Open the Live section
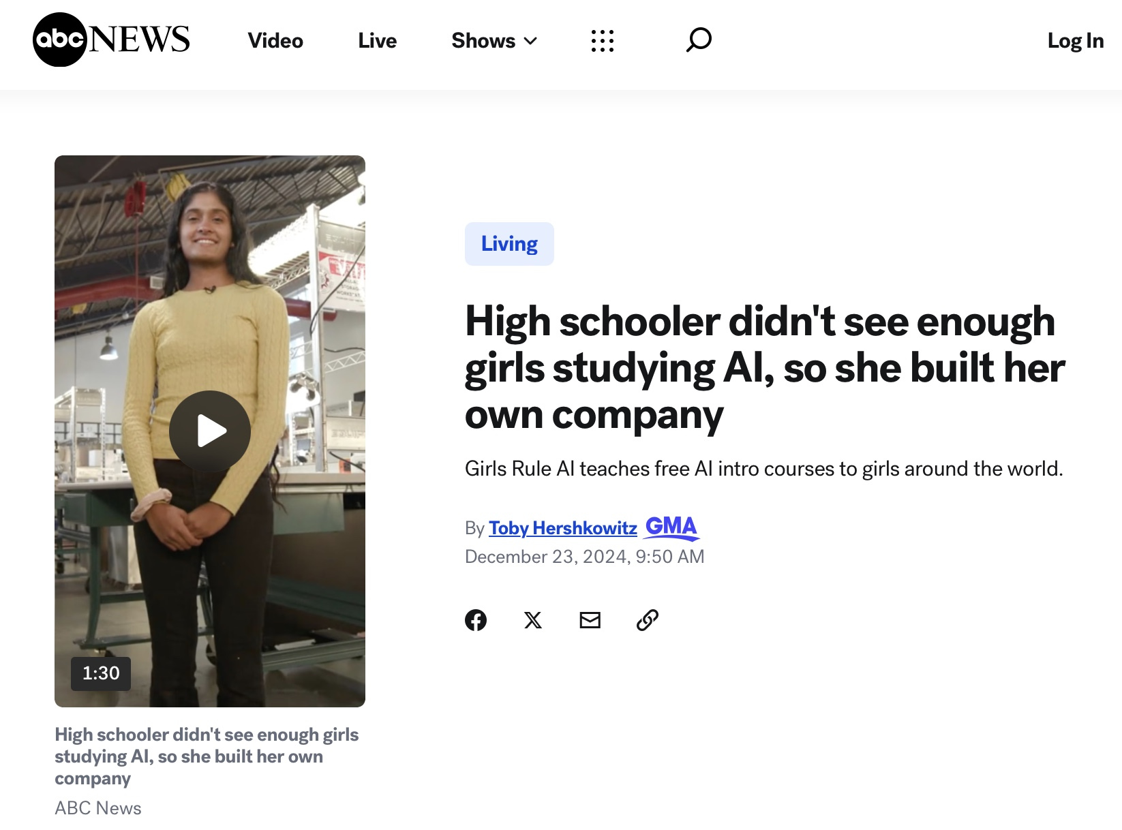Image resolution: width=1122 pixels, height=830 pixels. 377,41
